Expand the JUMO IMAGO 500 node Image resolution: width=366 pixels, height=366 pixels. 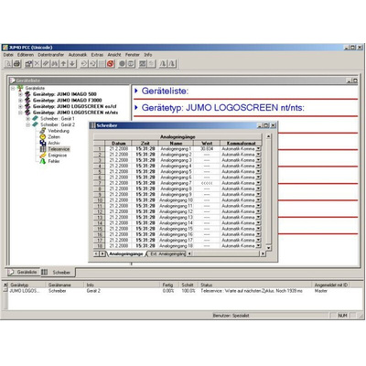(x=20, y=94)
